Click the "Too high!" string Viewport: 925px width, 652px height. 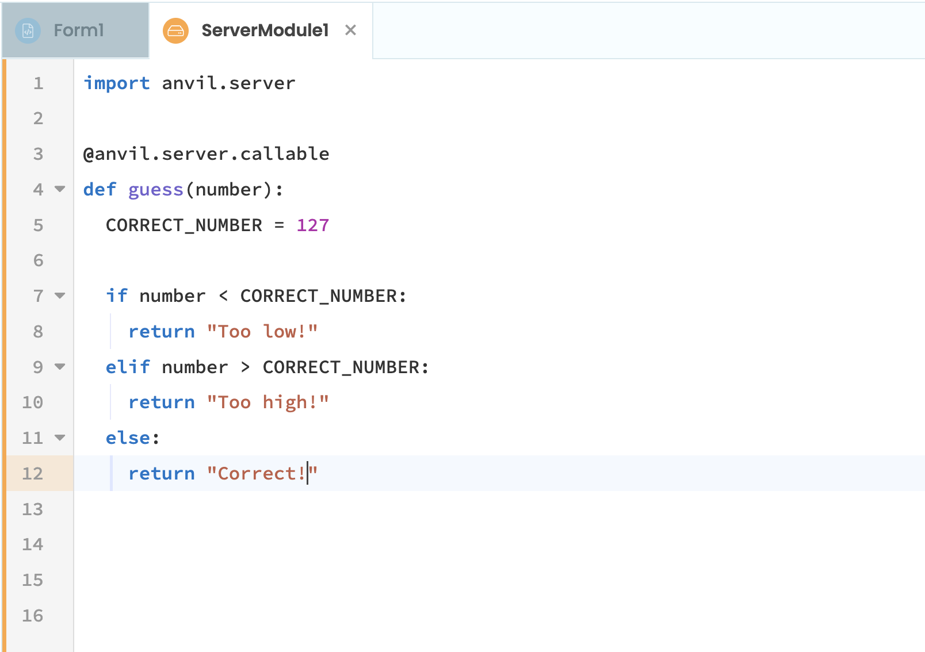[x=267, y=402]
